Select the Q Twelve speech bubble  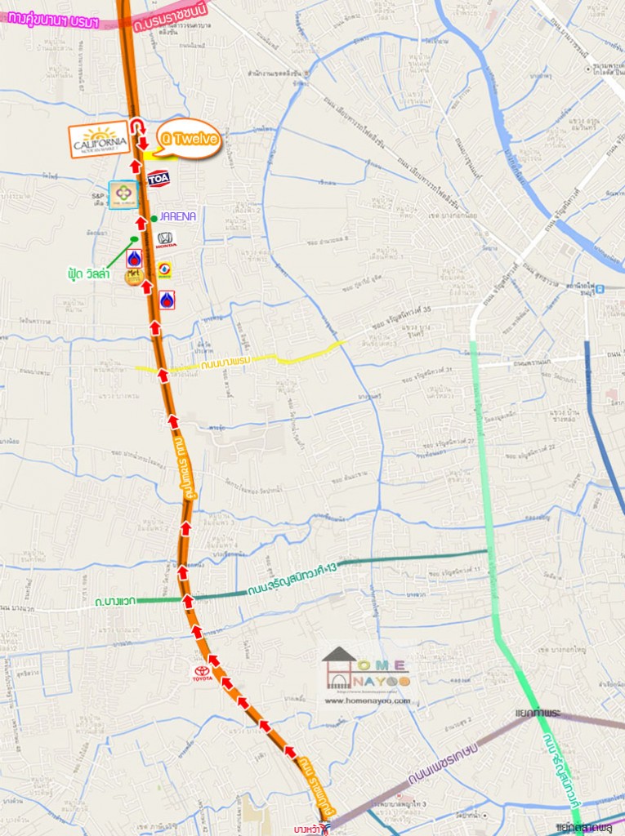189,139
